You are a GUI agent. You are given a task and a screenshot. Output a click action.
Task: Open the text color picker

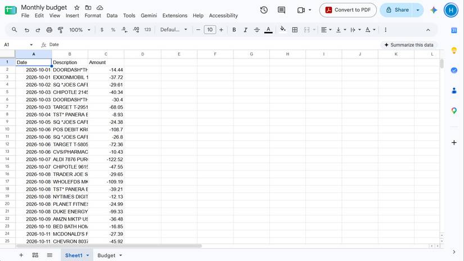click(268, 30)
